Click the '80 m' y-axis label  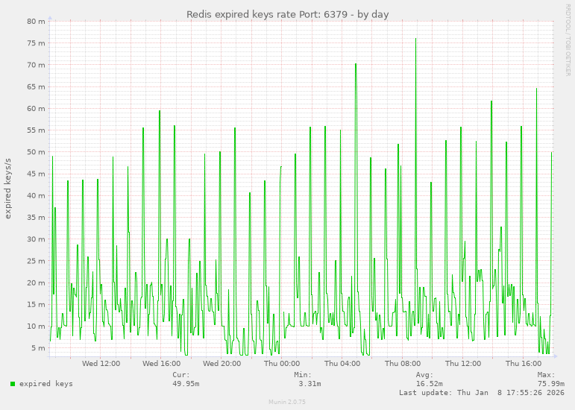click(x=36, y=22)
